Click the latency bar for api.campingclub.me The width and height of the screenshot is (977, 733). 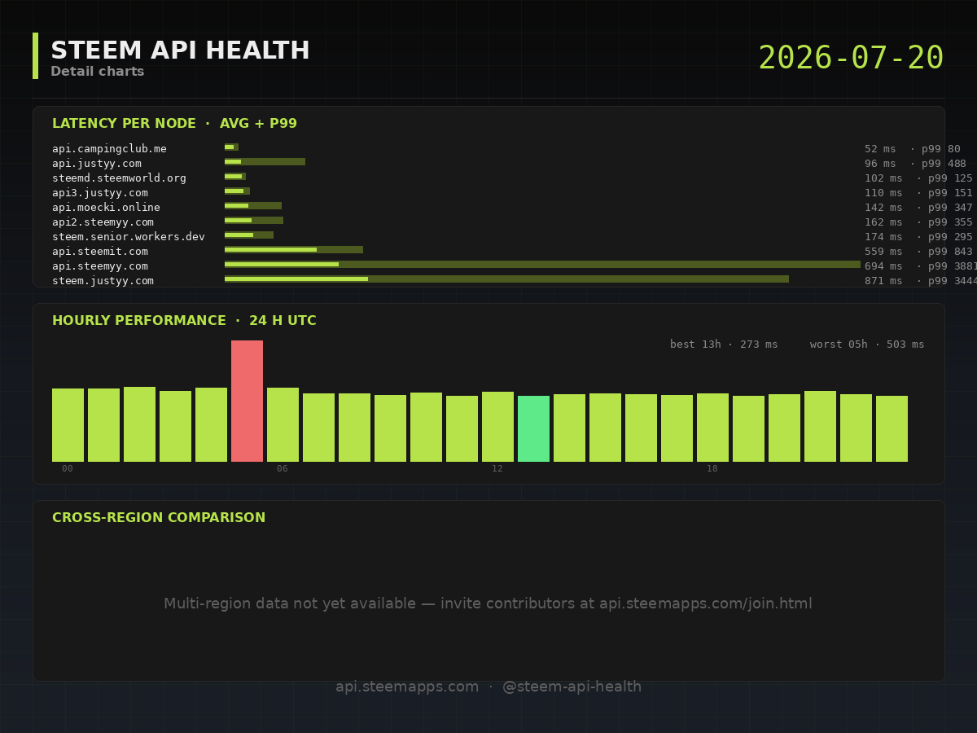pyautogui.click(x=231, y=147)
